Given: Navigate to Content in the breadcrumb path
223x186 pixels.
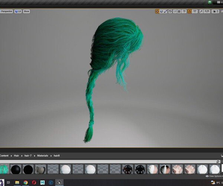Looking at the screenshot, I should pyautogui.click(x=4, y=156).
